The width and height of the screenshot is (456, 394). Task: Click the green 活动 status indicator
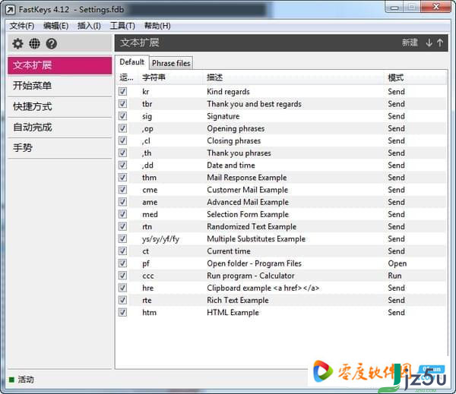pyautogui.click(x=11, y=380)
